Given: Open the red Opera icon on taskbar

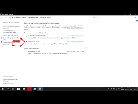Looking at the screenshot, I should [x=29, y=89].
